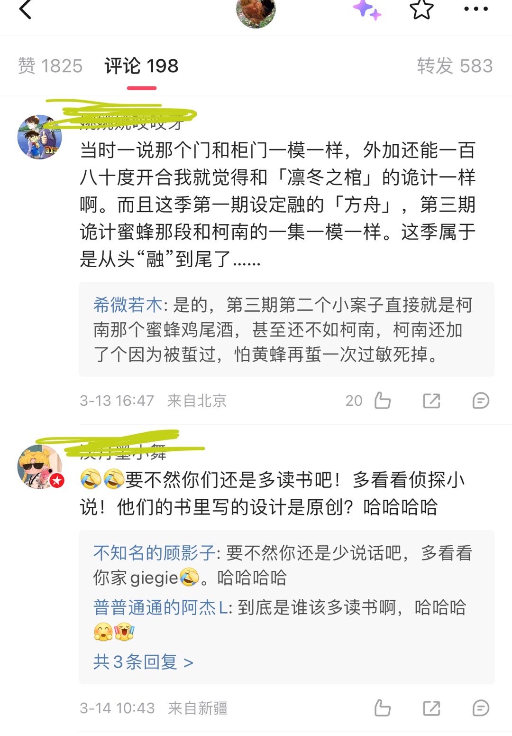Expand the 共3条回复 replies
Screen dimensions: 512x736
(x=143, y=661)
